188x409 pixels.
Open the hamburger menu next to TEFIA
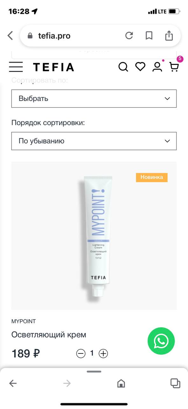[x=16, y=67]
